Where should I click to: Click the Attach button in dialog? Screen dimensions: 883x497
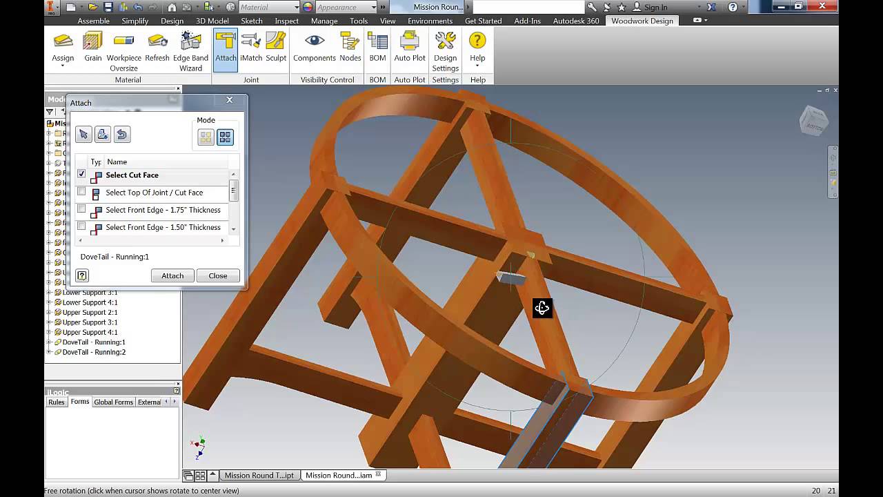(x=172, y=275)
